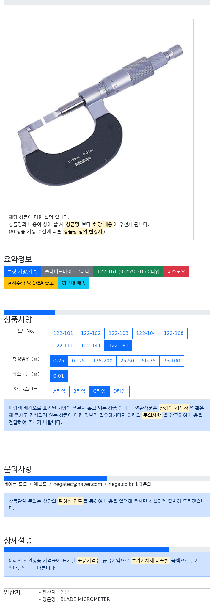Pick model 122-104
The image size is (214, 603).
pos(146,333)
